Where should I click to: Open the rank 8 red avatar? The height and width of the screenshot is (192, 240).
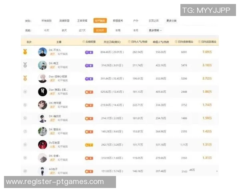42,144
